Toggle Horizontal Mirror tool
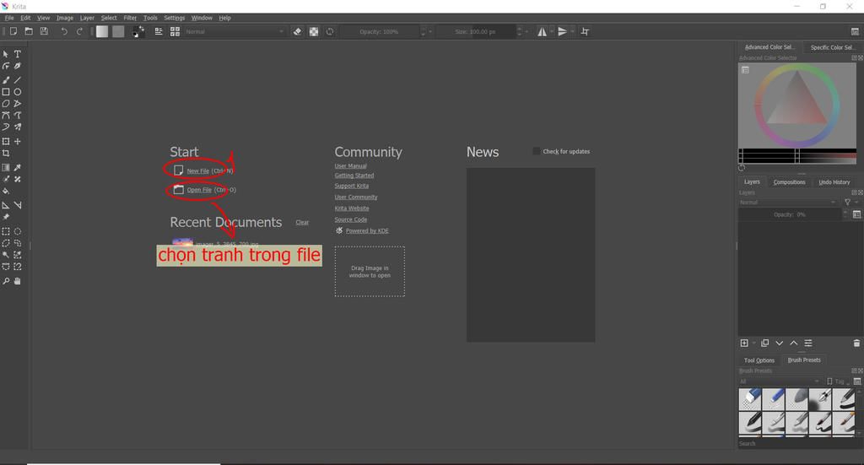Image resolution: width=864 pixels, height=465 pixels. pyautogui.click(x=543, y=32)
